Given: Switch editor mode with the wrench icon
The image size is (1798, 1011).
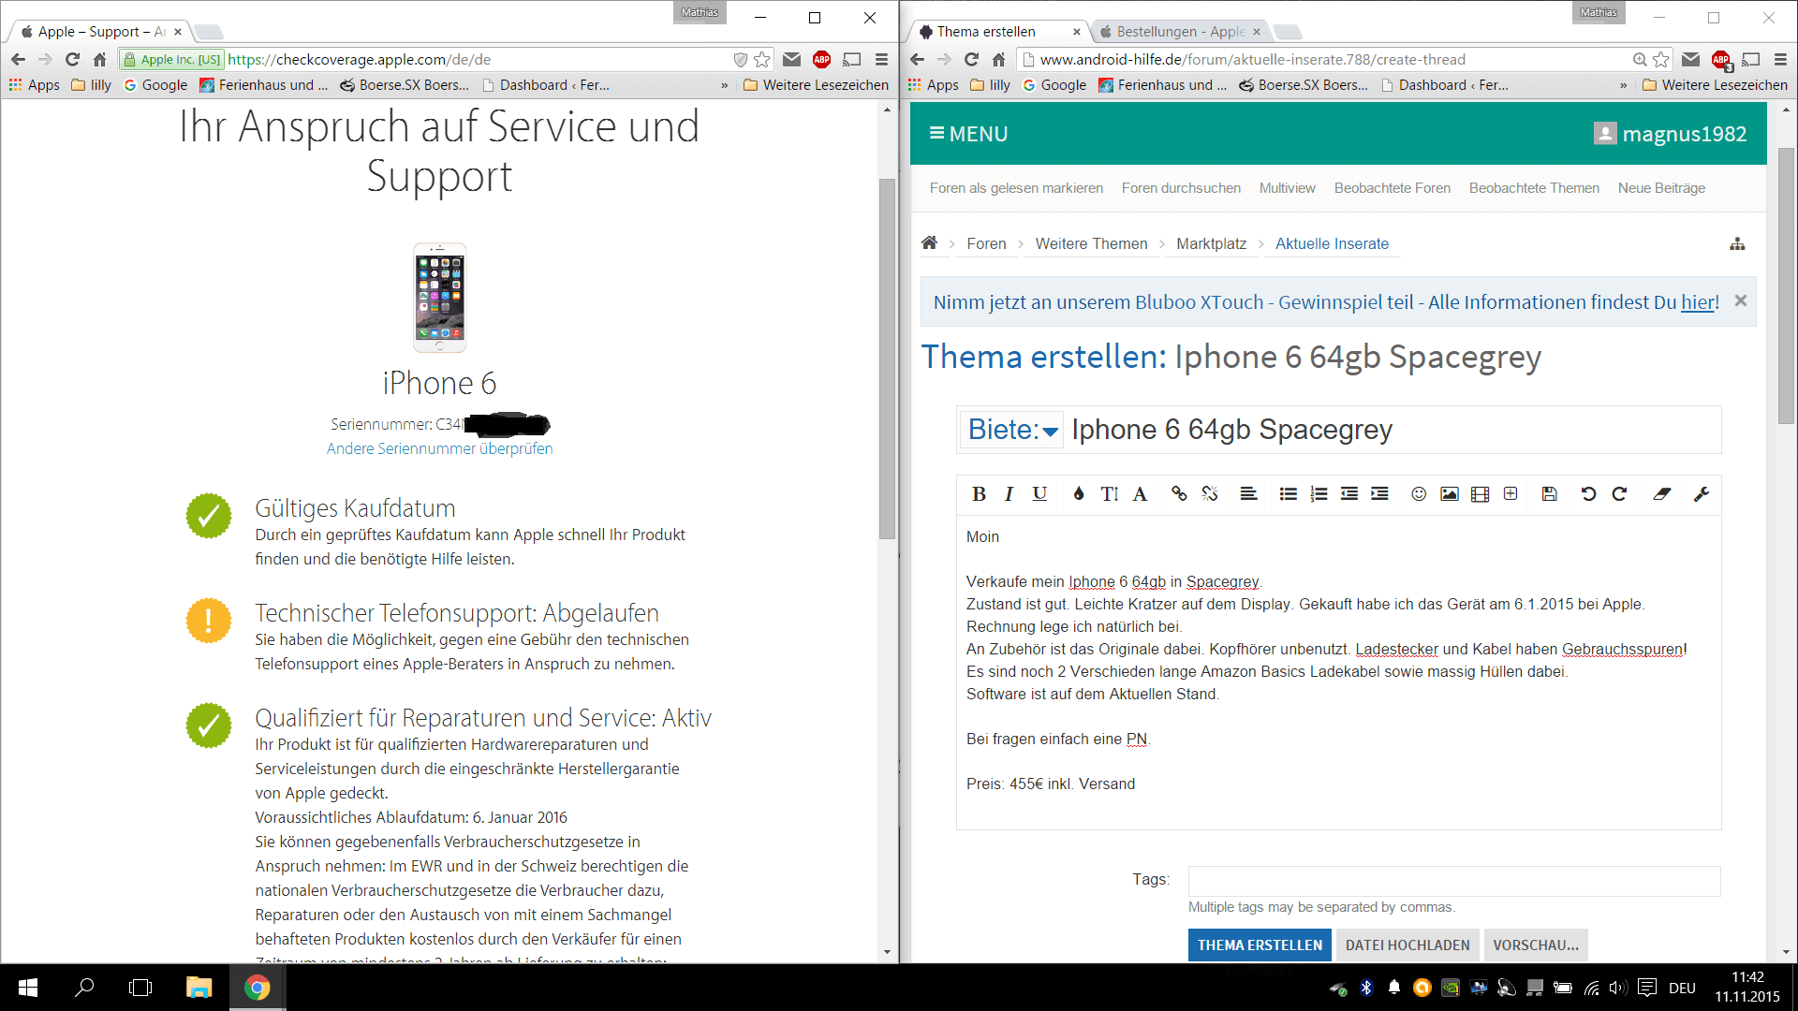Looking at the screenshot, I should coord(1702,494).
